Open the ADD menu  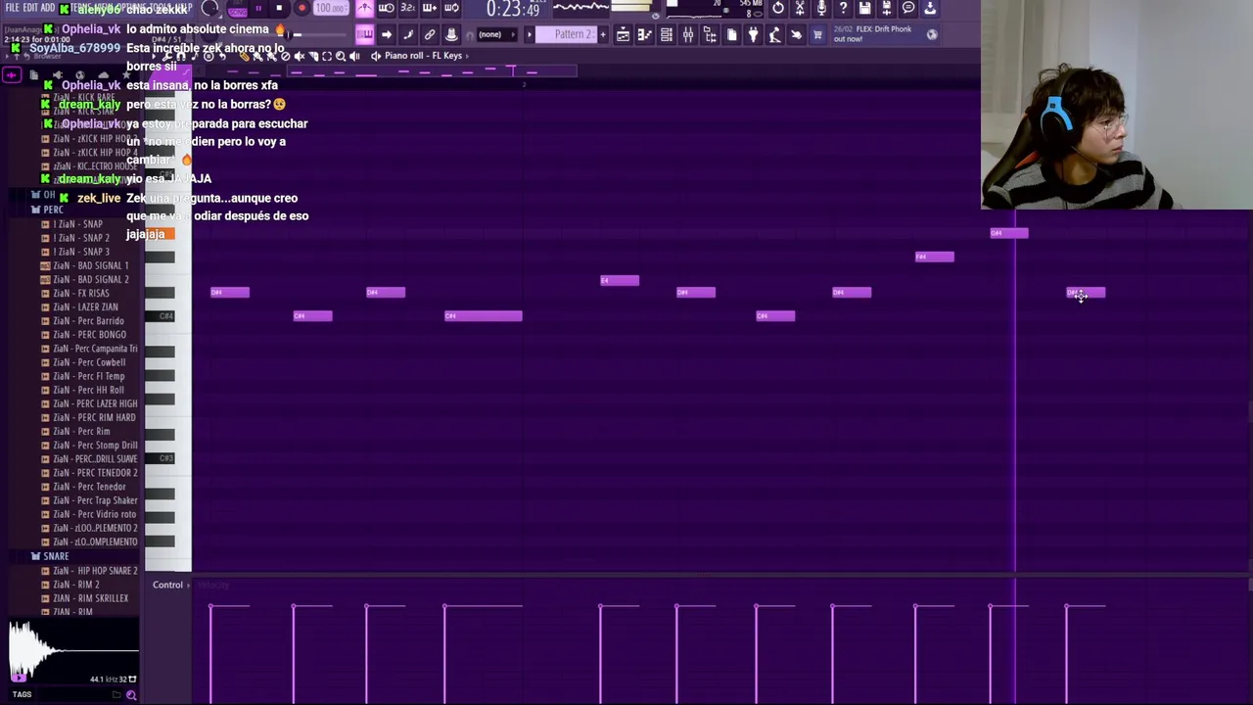coord(48,8)
